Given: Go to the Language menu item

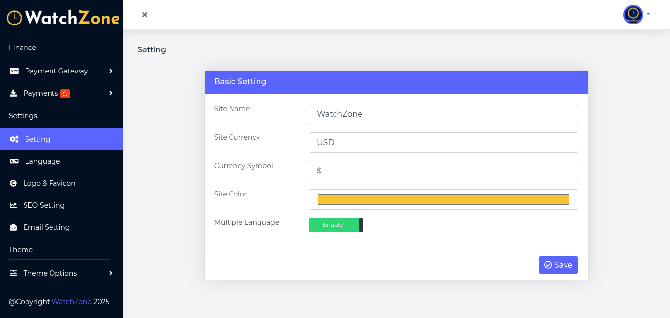Looking at the screenshot, I should (x=43, y=161).
